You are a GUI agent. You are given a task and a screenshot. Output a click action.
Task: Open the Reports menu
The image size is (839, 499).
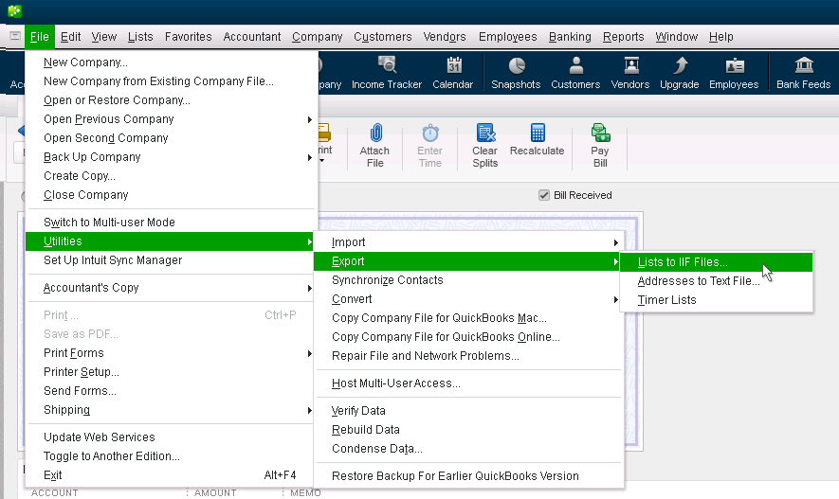[x=624, y=37]
